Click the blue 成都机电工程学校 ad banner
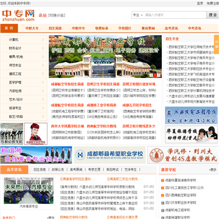This screenshot has height=219, width=219. click(191, 116)
